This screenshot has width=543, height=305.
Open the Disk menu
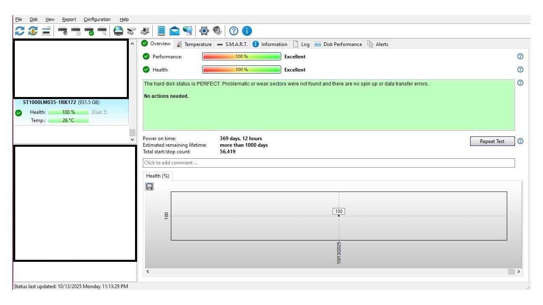(x=34, y=19)
